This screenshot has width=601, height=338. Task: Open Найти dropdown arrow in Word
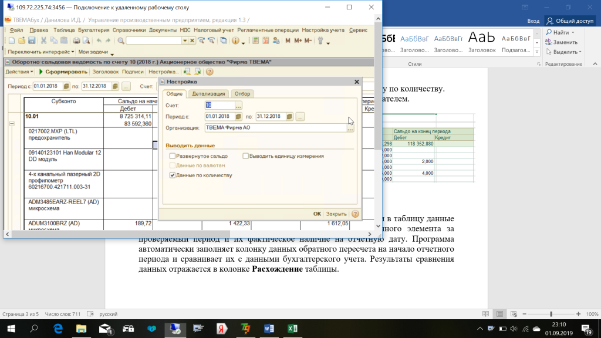(573, 33)
